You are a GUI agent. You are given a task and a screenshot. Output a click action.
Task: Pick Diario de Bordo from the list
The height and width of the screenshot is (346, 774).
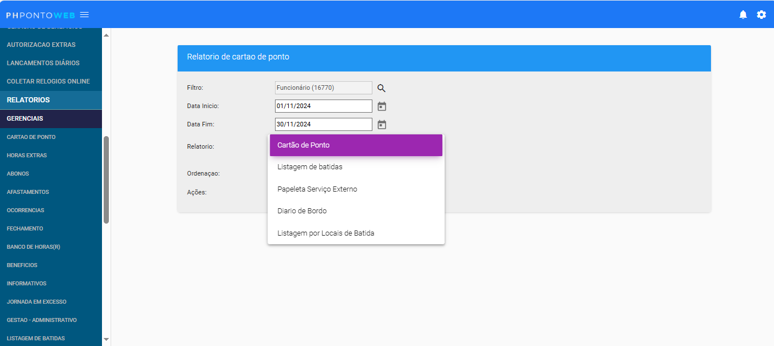tap(356, 210)
